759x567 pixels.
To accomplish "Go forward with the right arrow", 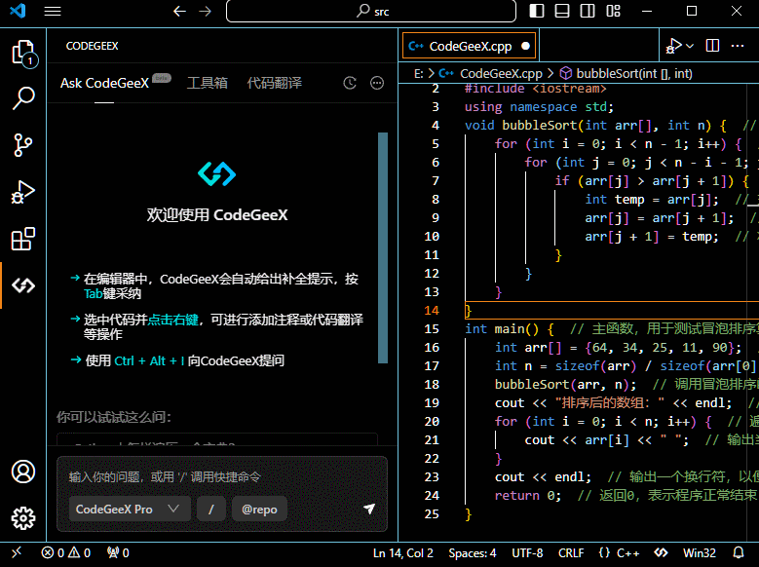I will coord(206,11).
